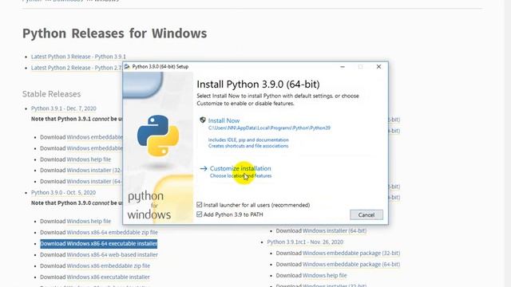Click 'Choose location and features' subtitle
Viewport: 511px width, 287px height.
pos(240,175)
